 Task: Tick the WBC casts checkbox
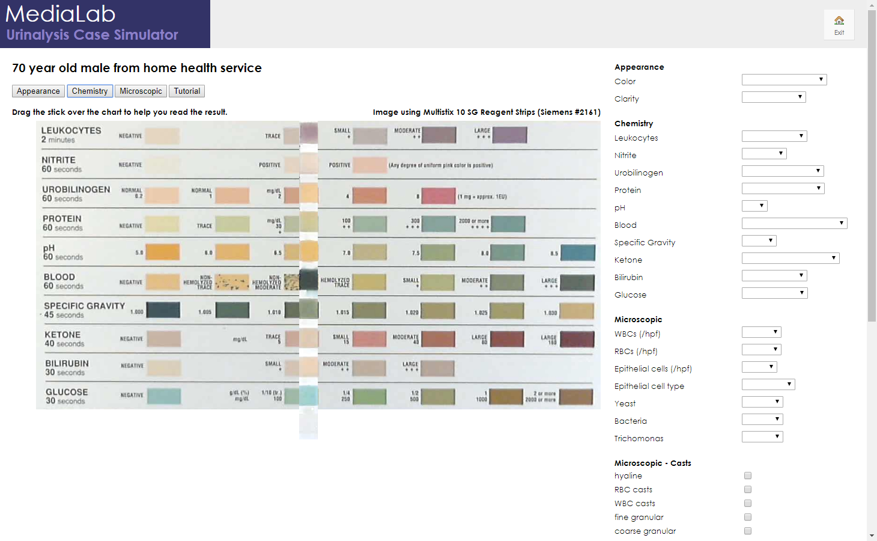click(748, 503)
